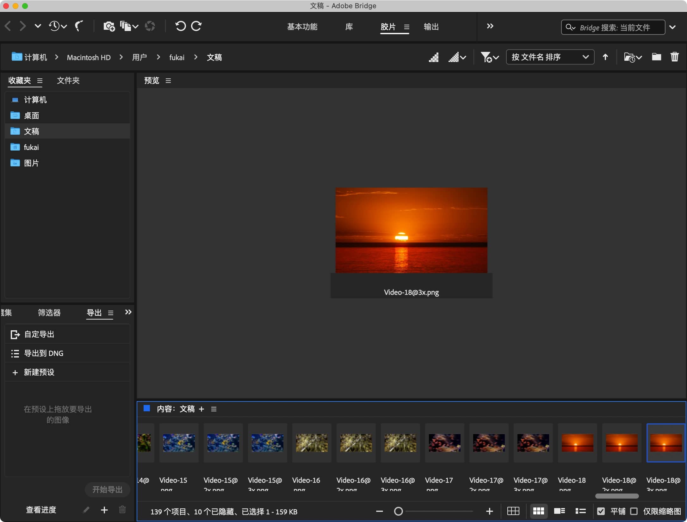Delete export preset with trash icon
This screenshot has width=687, height=522.
122,510
